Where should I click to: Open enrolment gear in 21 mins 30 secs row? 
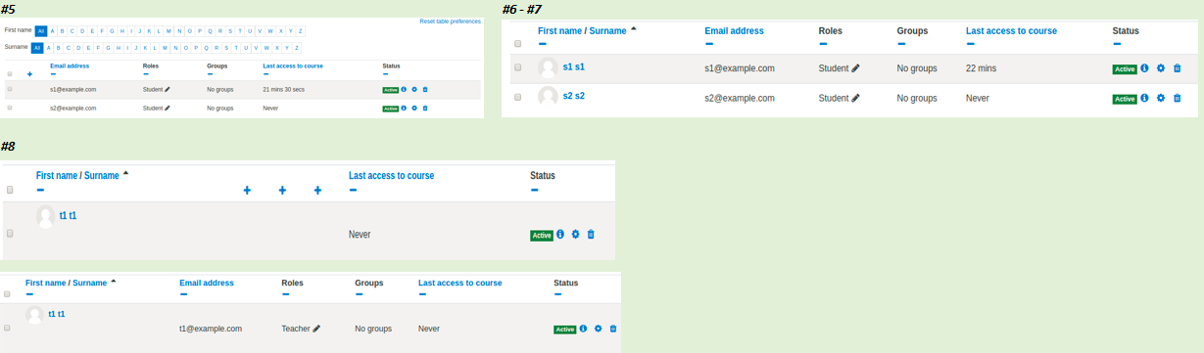click(x=414, y=89)
